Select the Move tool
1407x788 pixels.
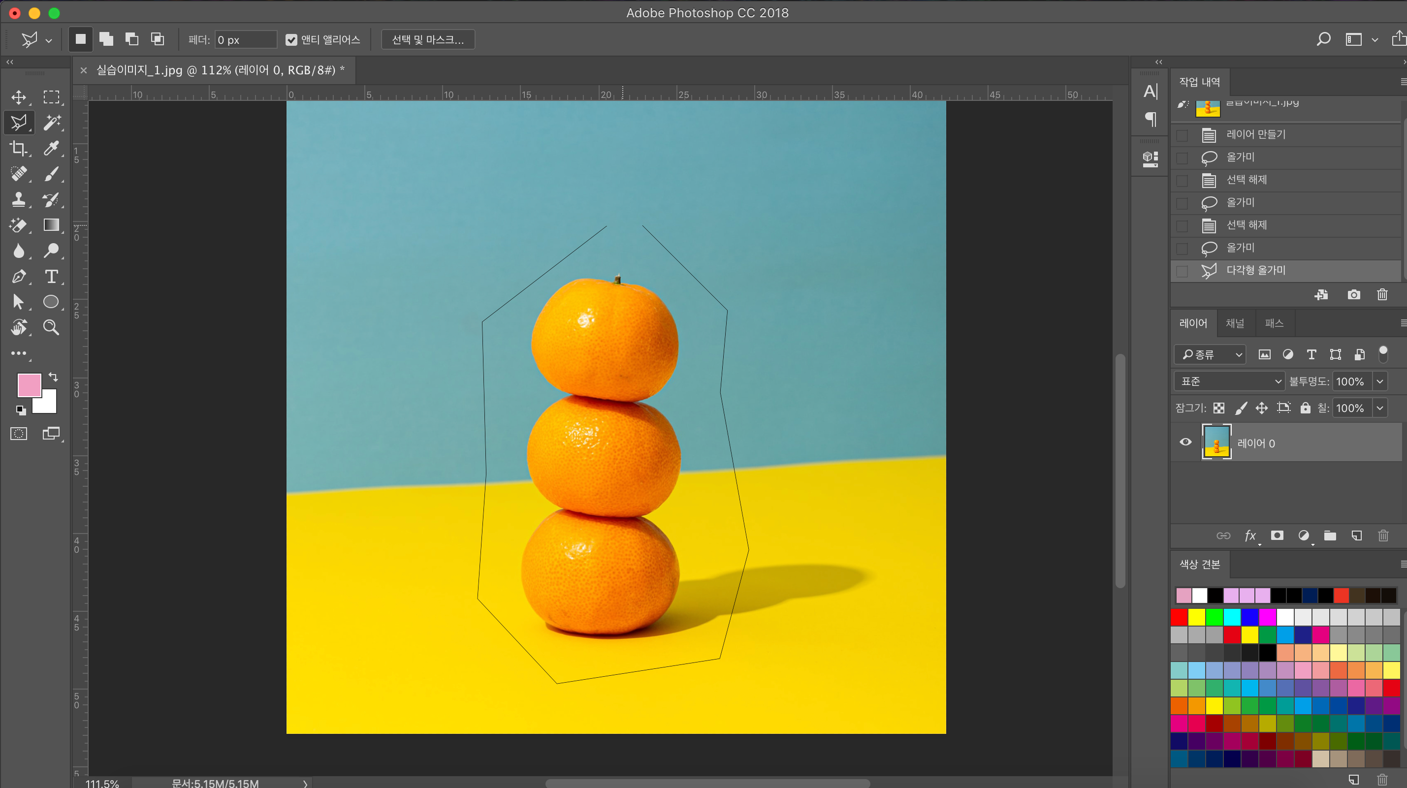(19, 97)
